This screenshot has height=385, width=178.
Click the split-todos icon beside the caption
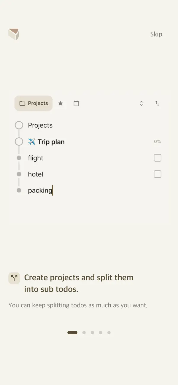(x=14, y=278)
